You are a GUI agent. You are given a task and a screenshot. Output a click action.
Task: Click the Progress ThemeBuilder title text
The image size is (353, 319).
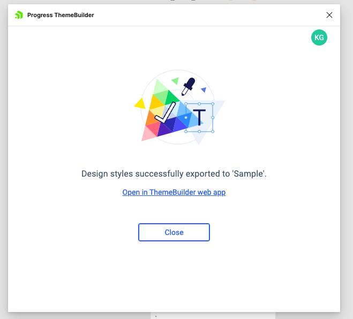[x=61, y=15]
